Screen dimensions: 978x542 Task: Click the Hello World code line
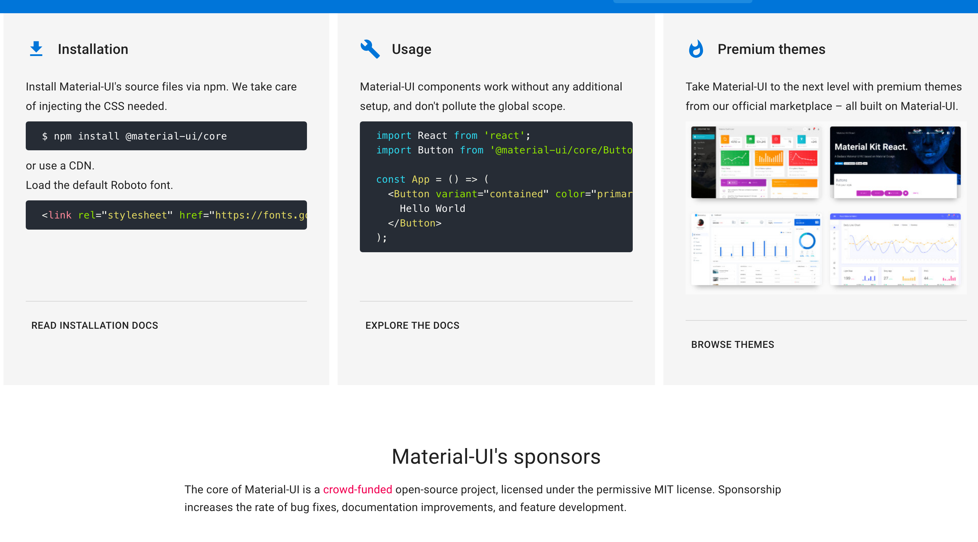[432, 208]
